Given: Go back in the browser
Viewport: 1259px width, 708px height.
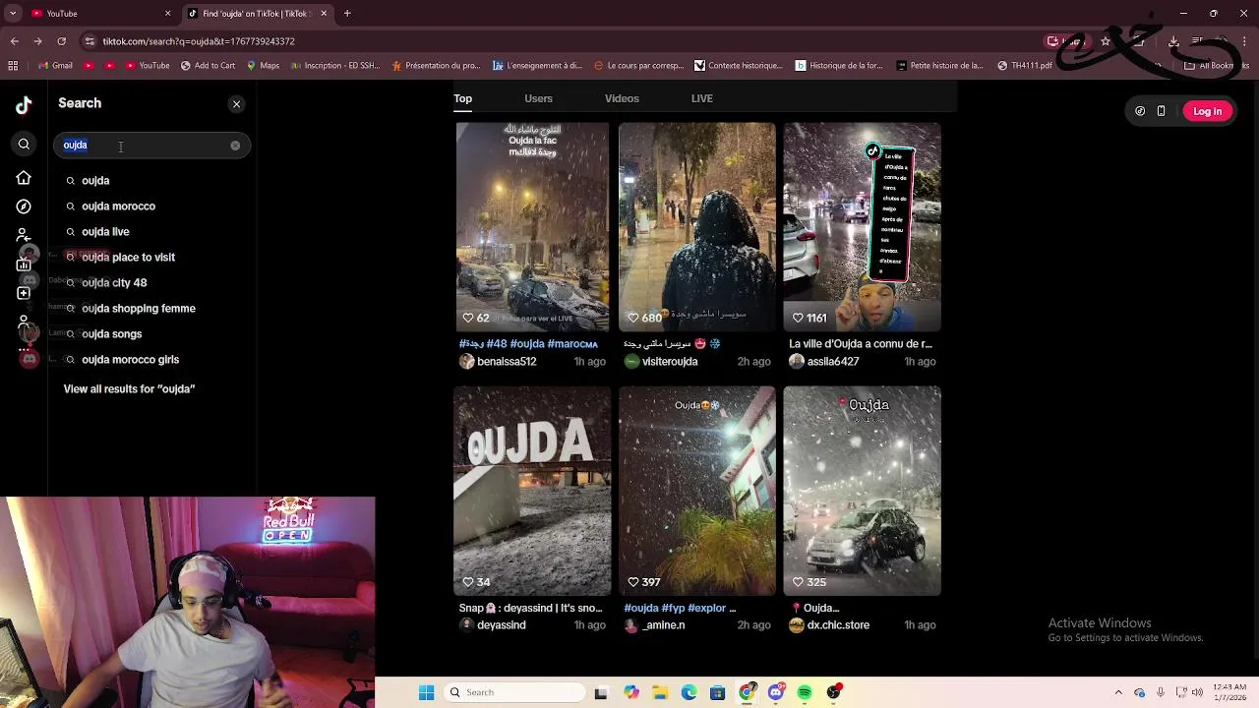Looking at the screenshot, I should click(x=14, y=41).
